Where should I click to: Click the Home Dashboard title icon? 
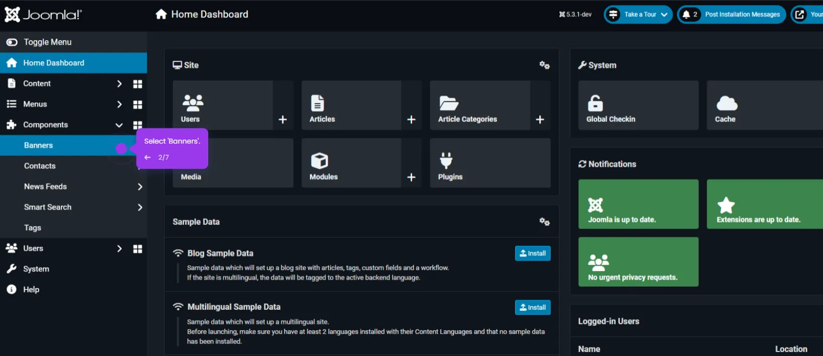[x=161, y=15]
